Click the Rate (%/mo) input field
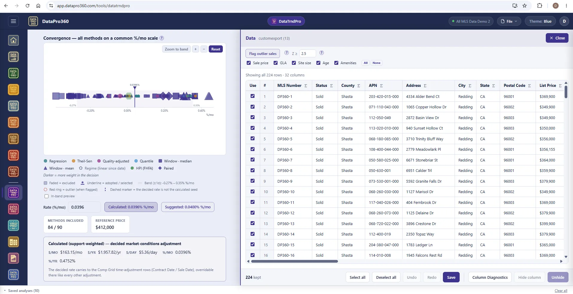 (84, 207)
